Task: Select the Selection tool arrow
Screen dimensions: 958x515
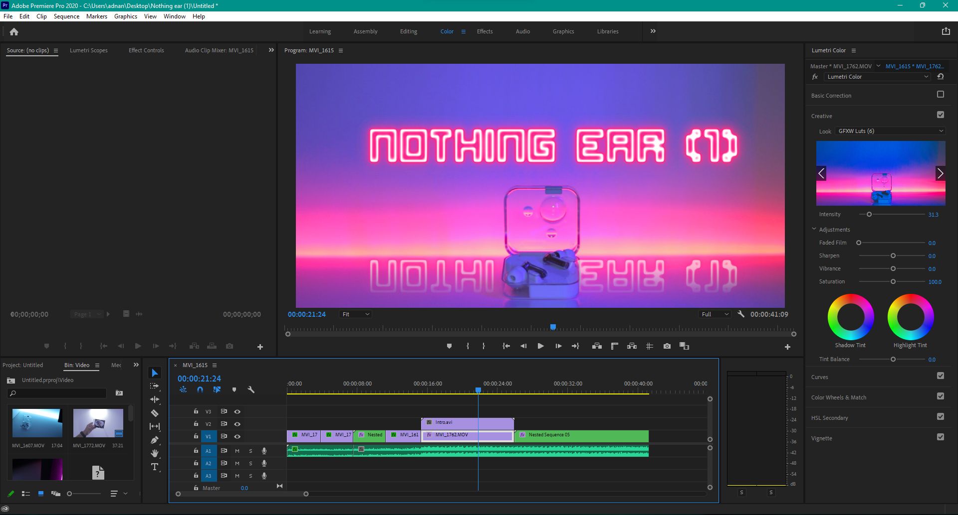Action: point(155,373)
